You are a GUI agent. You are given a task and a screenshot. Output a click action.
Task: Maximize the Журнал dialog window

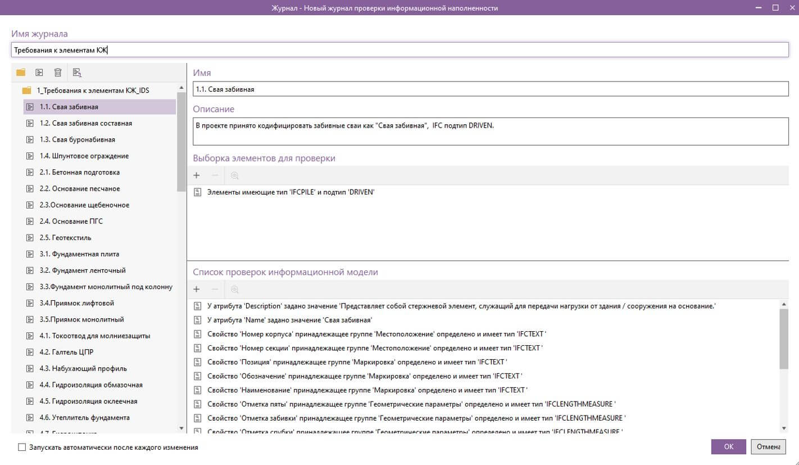(775, 7)
